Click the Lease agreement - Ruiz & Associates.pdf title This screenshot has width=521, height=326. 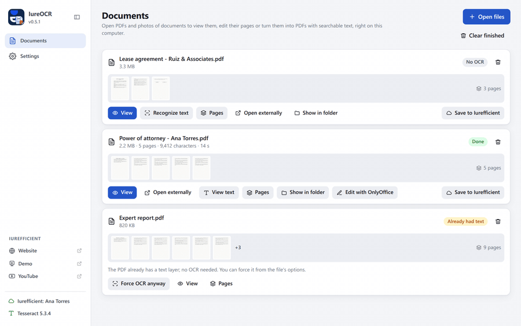(171, 59)
